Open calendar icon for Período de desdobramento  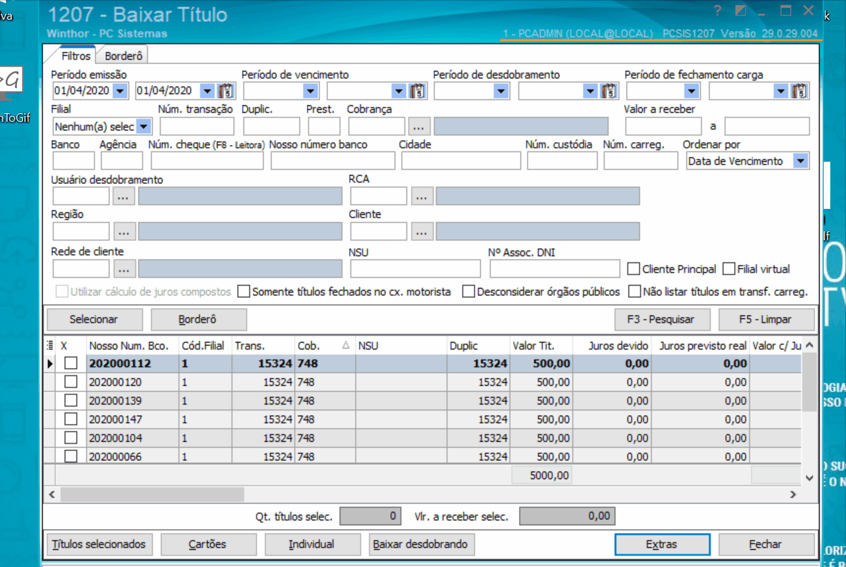[609, 91]
